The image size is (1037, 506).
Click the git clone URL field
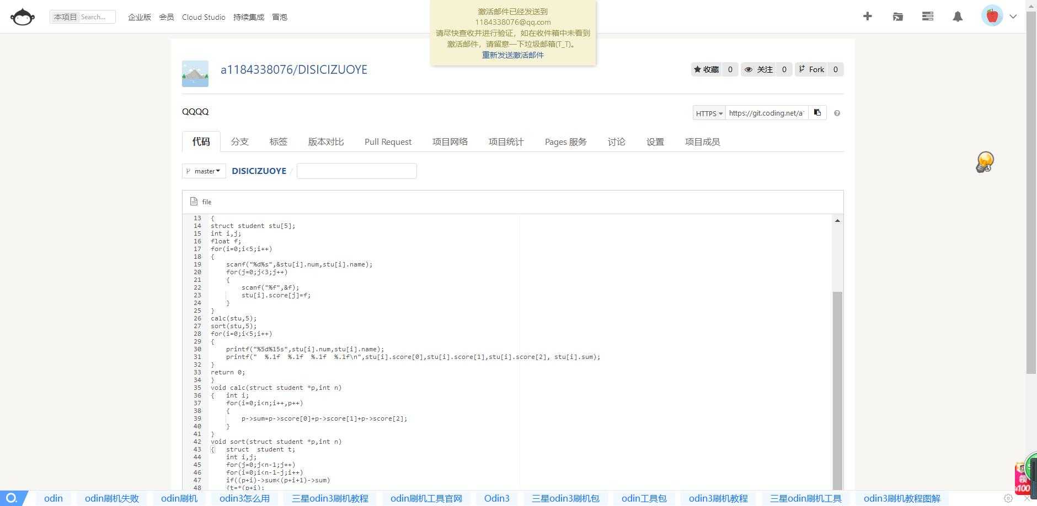point(767,113)
